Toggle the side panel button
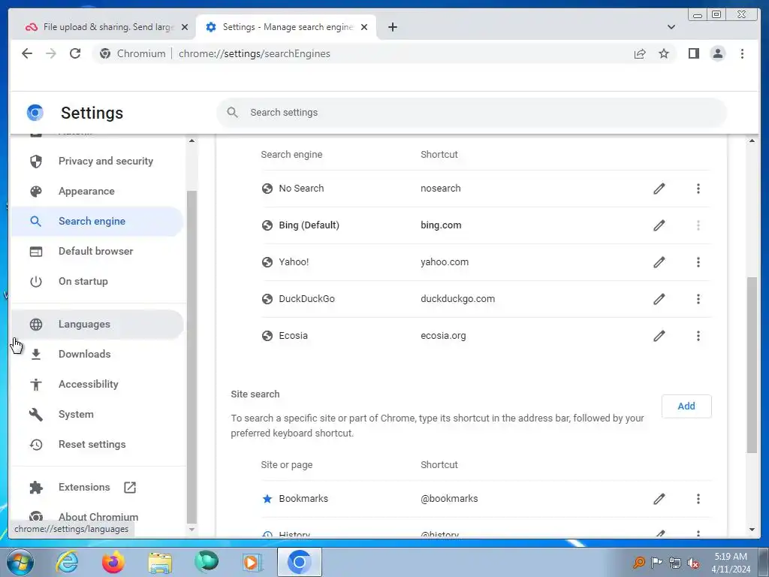This screenshot has width=769, height=577. pos(693,53)
